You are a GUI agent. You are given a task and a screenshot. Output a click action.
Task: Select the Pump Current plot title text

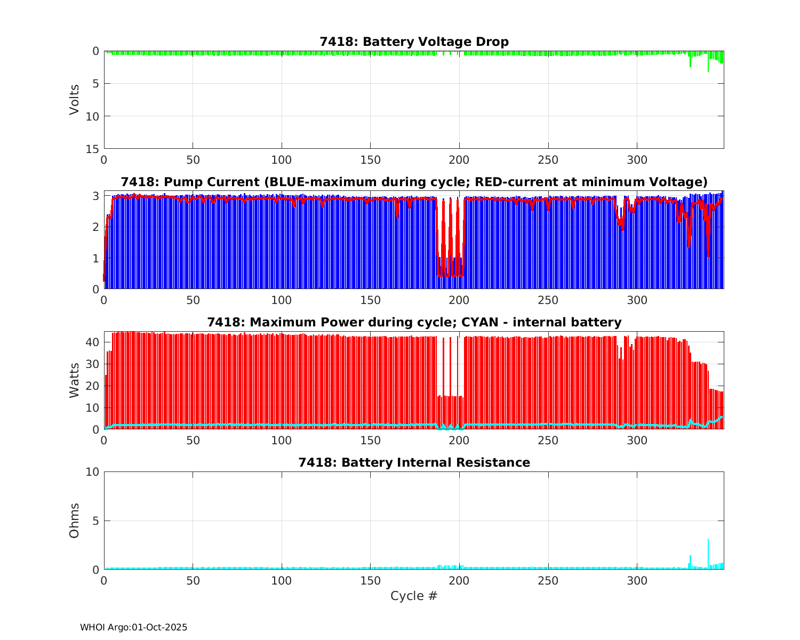coord(414,182)
